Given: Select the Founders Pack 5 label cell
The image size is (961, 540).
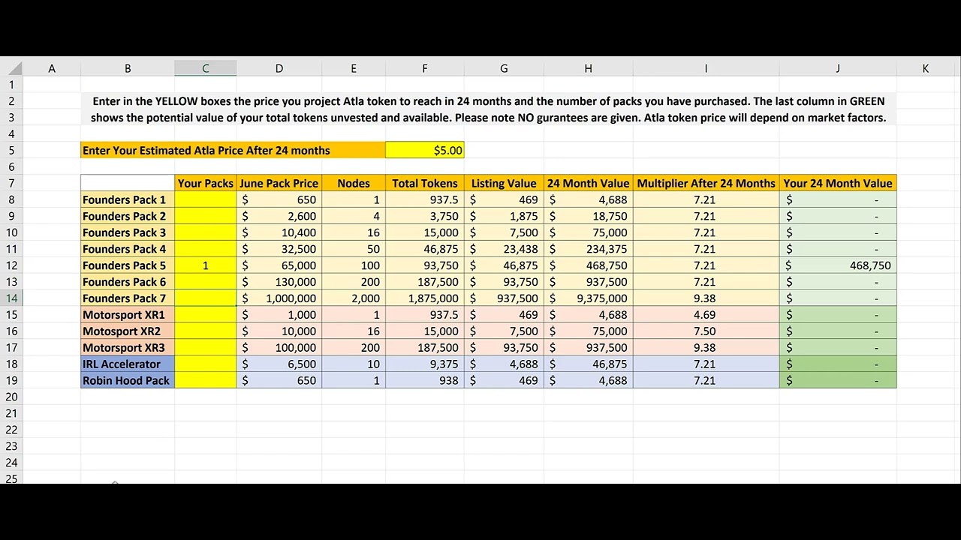Looking at the screenshot, I should [x=125, y=265].
